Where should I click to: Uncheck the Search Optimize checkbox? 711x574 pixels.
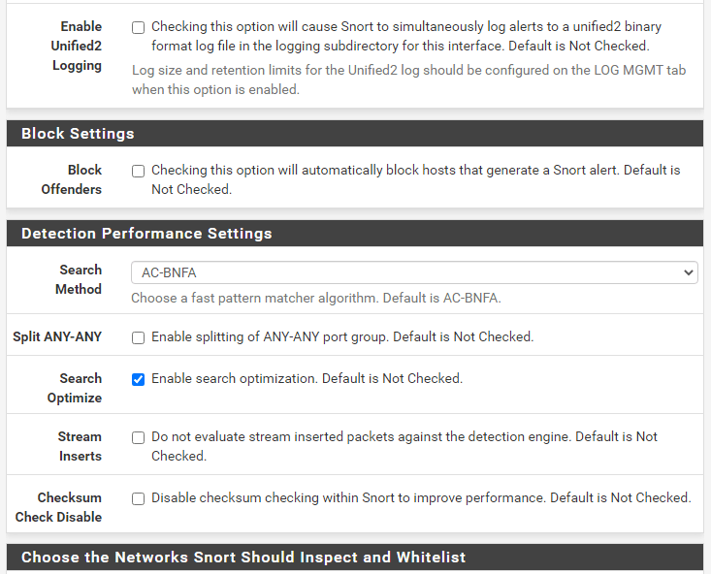(x=138, y=379)
